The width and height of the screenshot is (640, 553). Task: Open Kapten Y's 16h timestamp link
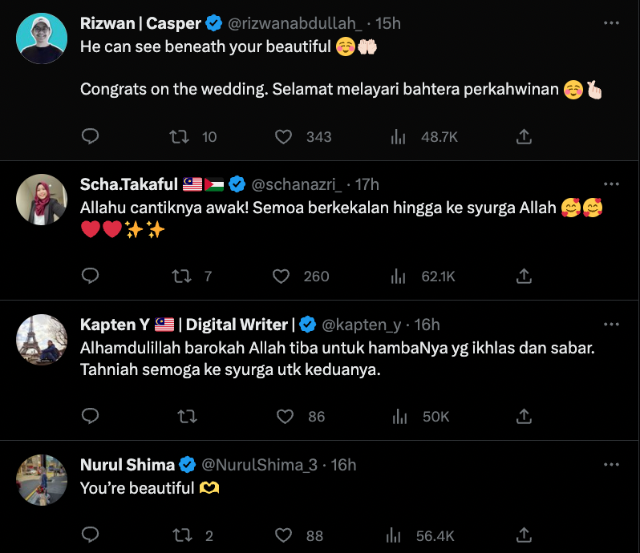(427, 325)
